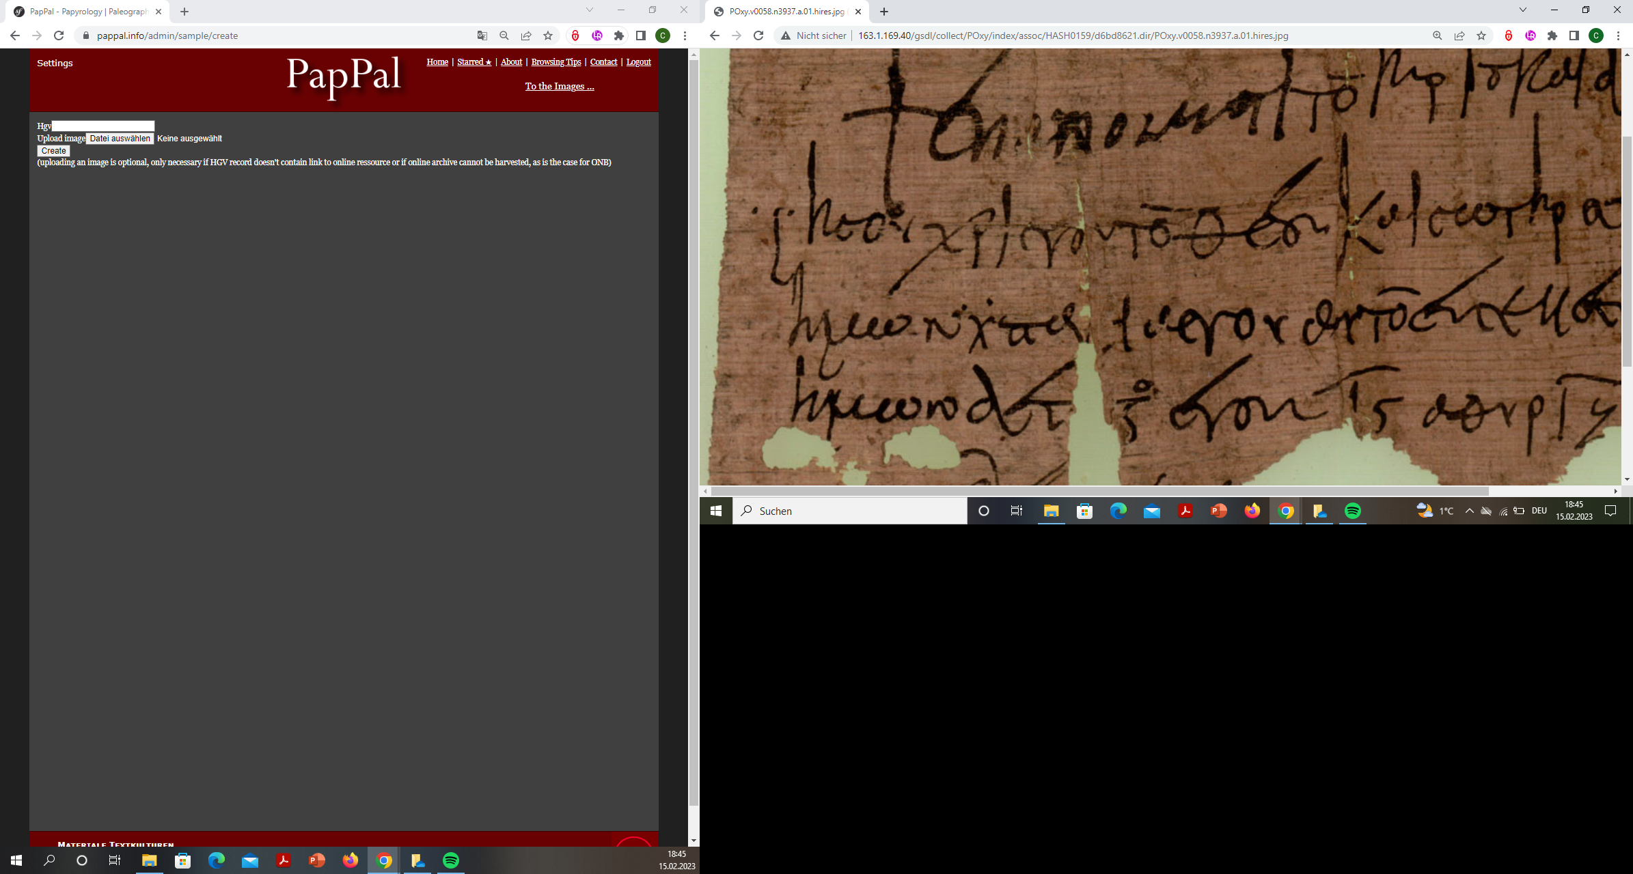Expand tab search chevron in PapPal window
The width and height of the screenshot is (1633, 874).
[590, 10]
